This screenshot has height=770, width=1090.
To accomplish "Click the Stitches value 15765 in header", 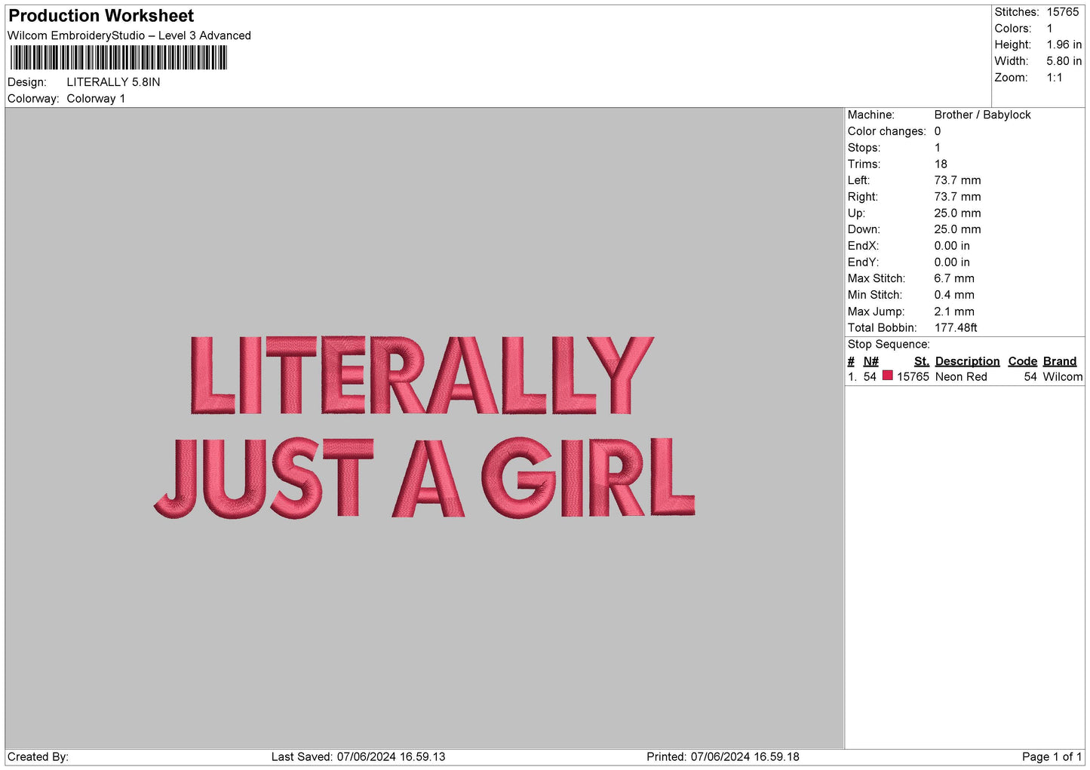I will 1063,12.
